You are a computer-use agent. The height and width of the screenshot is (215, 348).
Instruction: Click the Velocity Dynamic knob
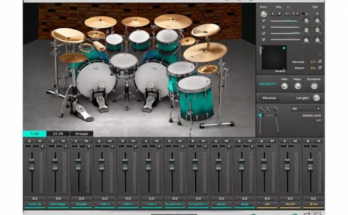(x=314, y=86)
